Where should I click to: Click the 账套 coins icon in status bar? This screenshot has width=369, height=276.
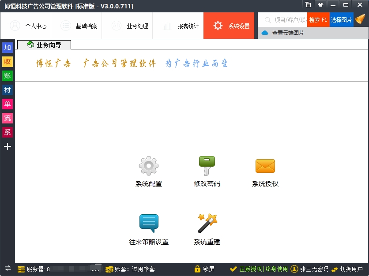click(x=109, y=269)
